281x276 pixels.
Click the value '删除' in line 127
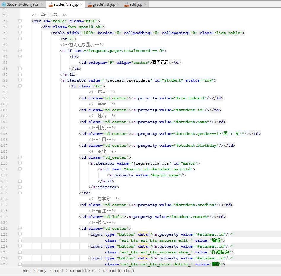pyautogui.click(x=216, y=264)
